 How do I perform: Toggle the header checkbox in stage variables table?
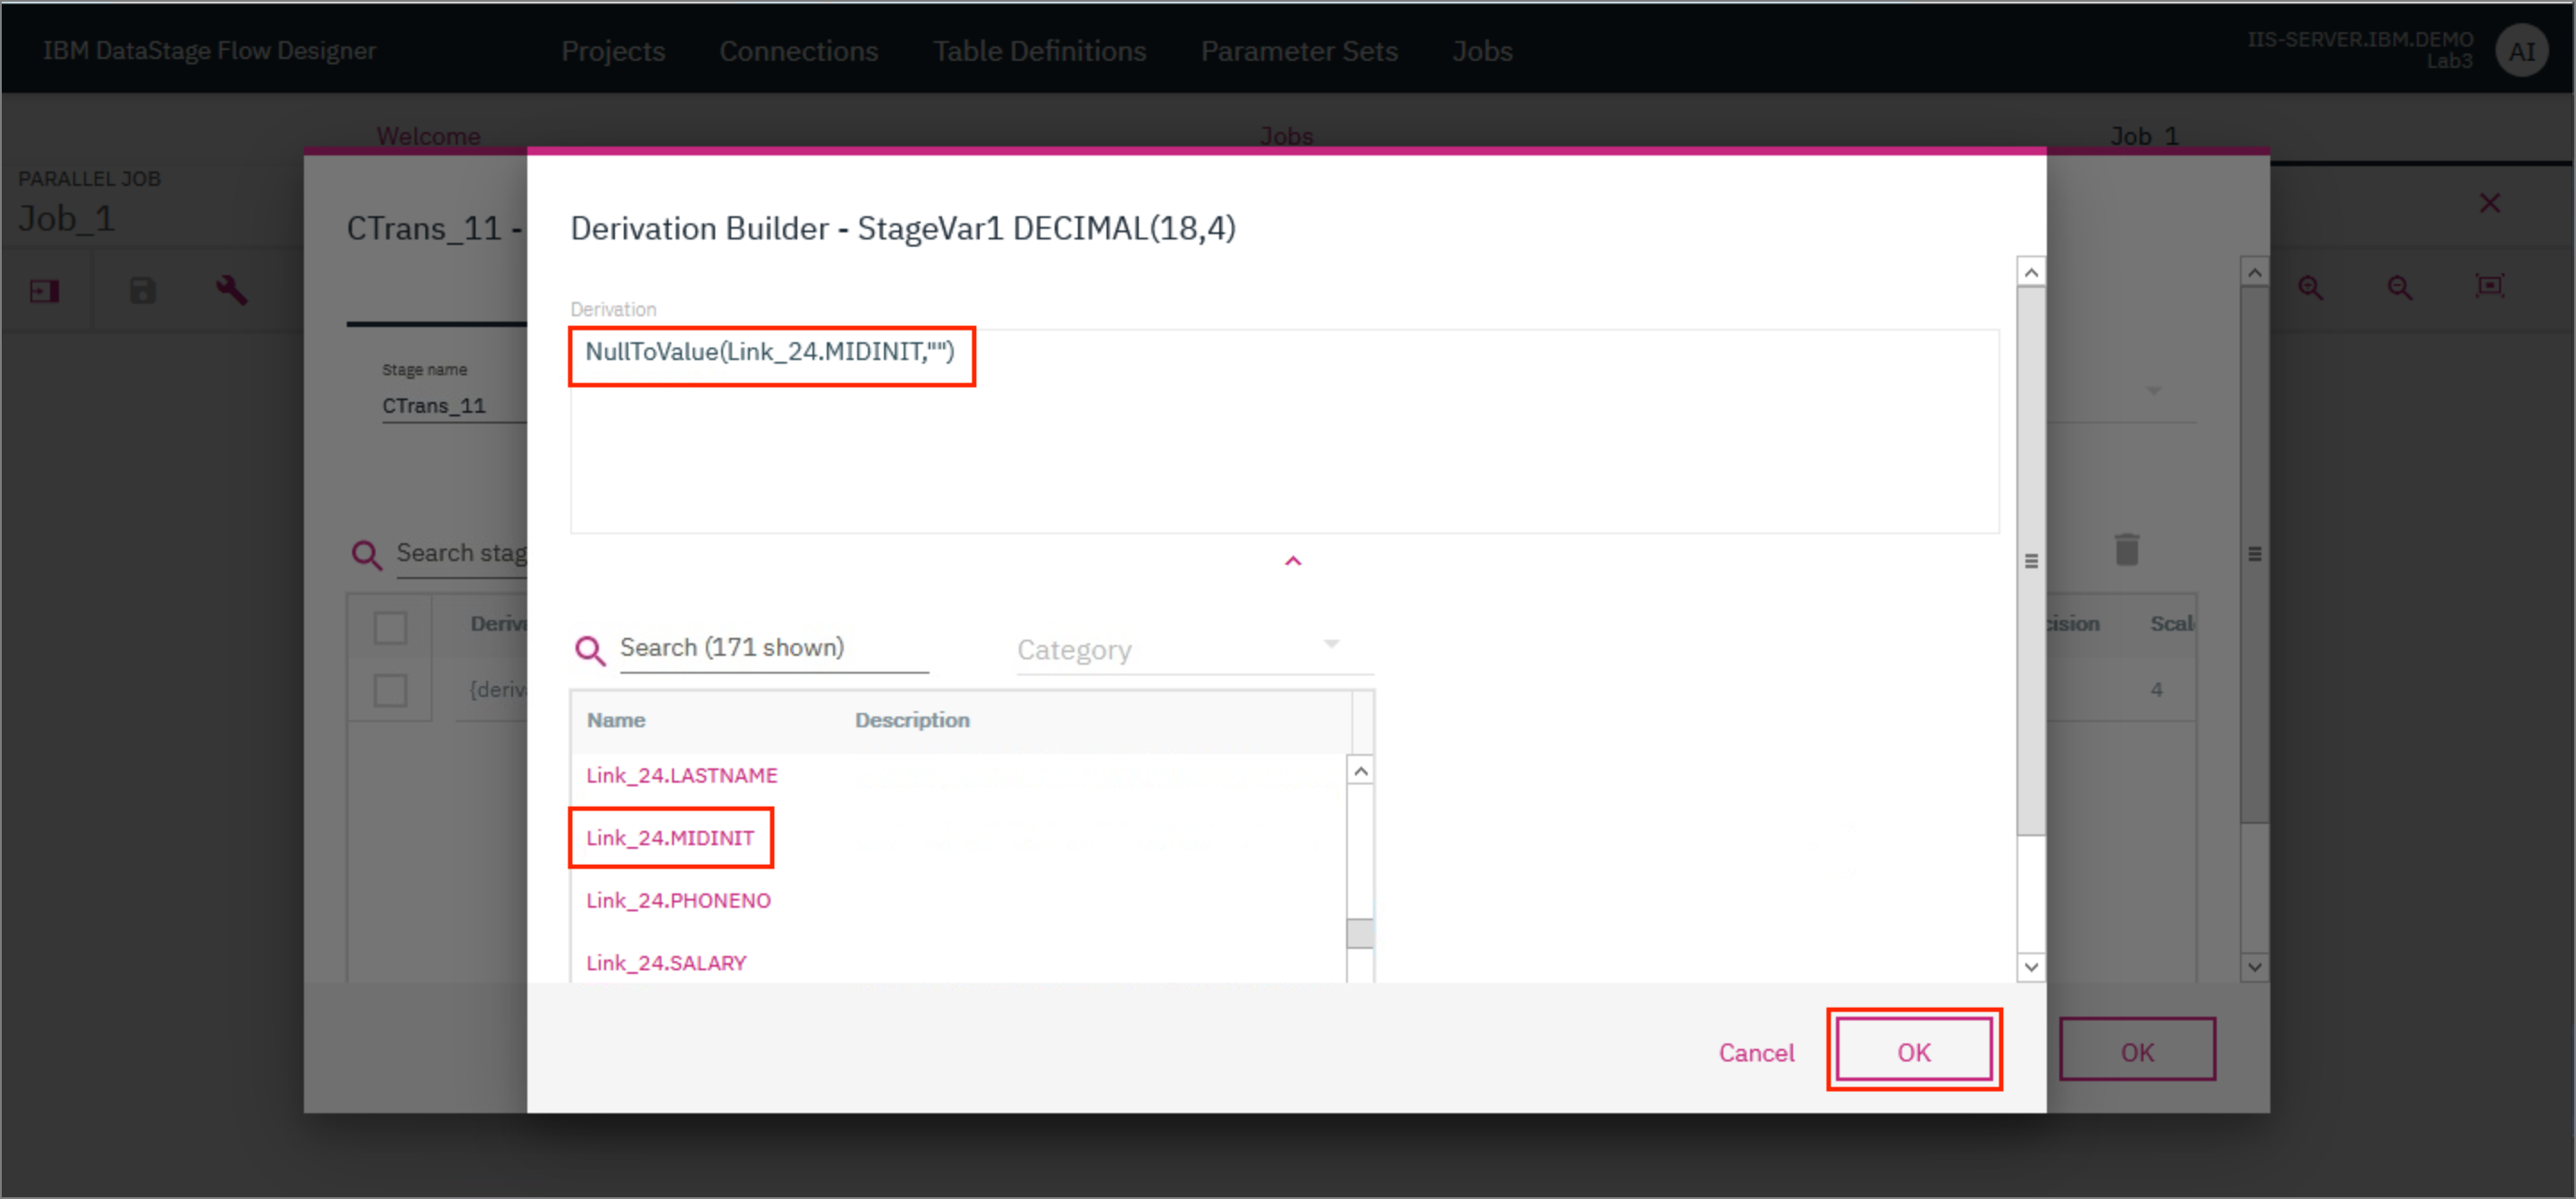click(390, 628)
